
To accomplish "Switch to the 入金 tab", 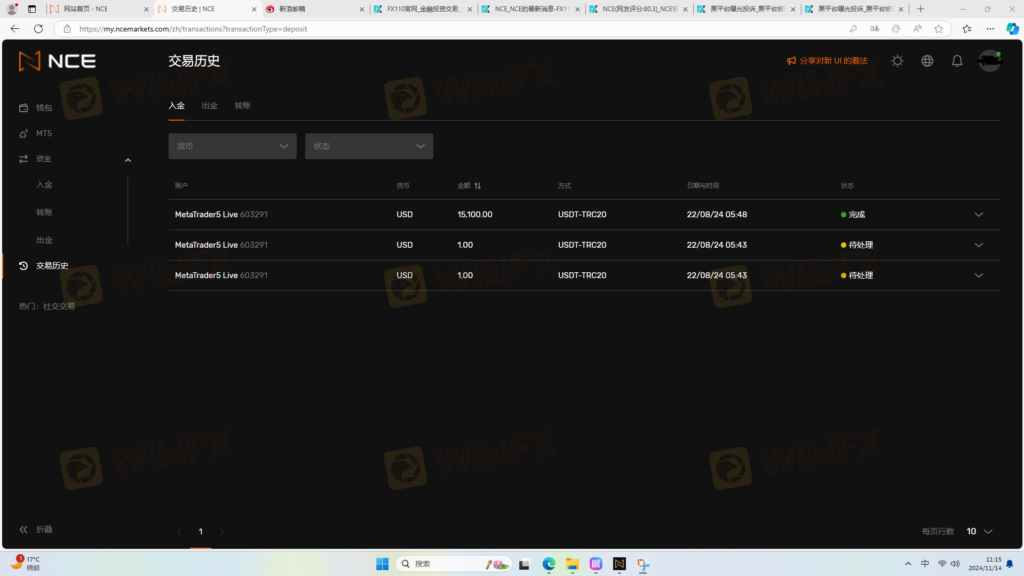I will (x=177, y=106).
